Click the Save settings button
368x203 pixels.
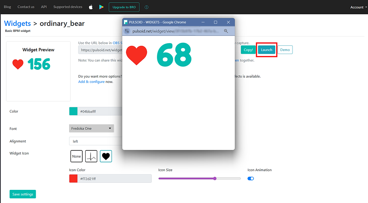(x=23, y=194)
